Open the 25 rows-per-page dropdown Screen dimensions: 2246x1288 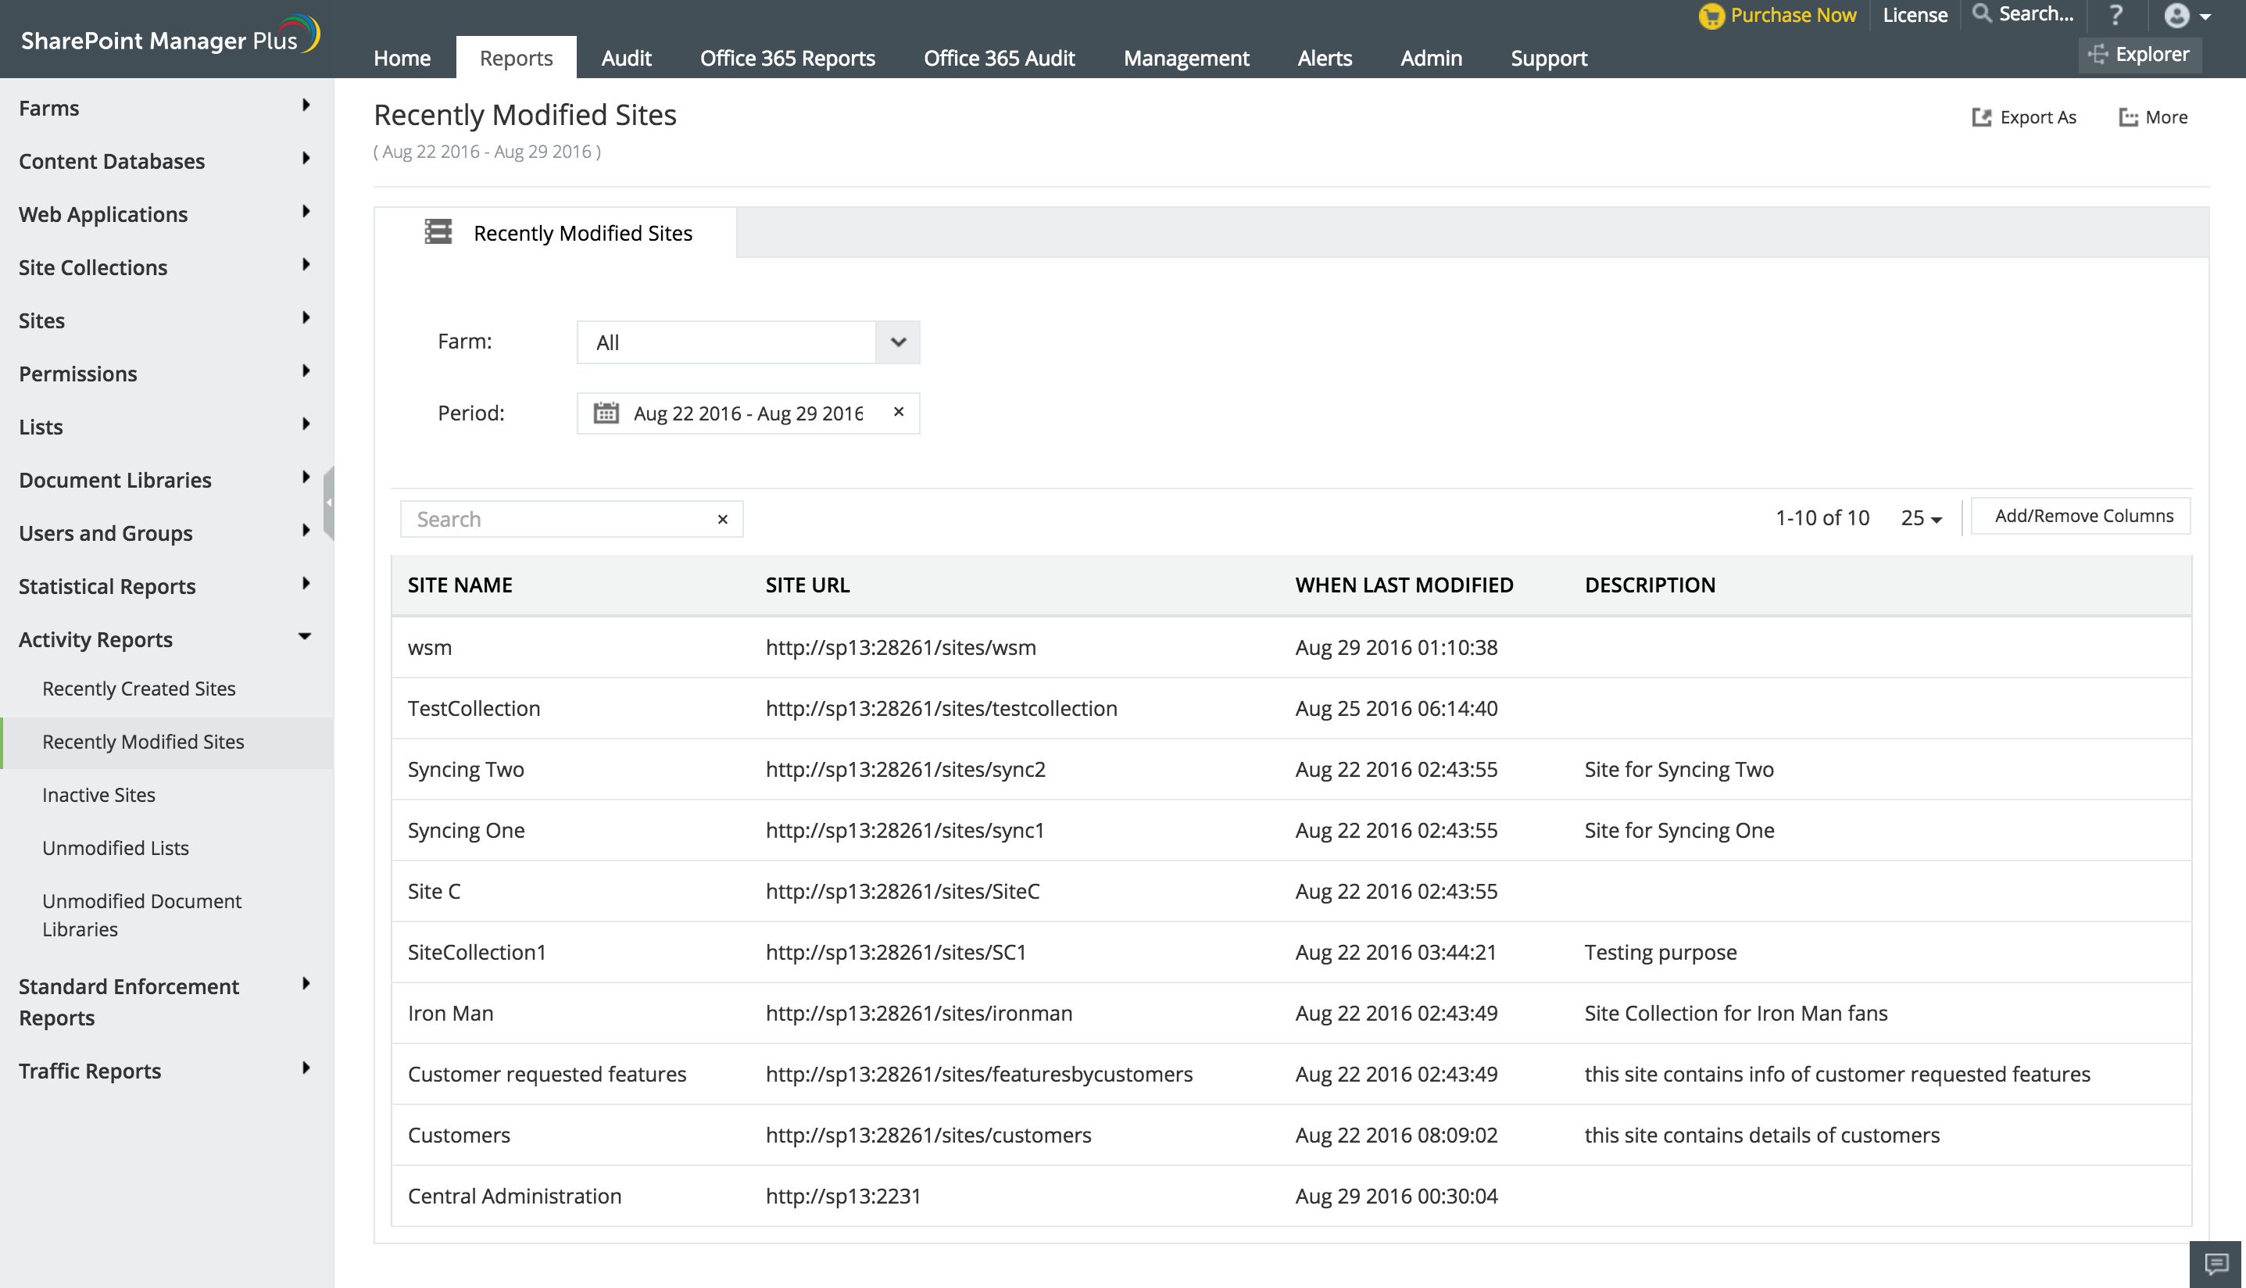1921,518
